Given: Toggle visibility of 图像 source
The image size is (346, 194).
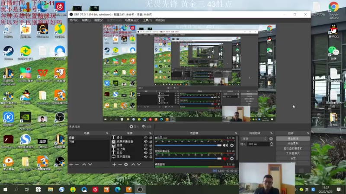Looking at the screenshot, I should coord(146,145).
